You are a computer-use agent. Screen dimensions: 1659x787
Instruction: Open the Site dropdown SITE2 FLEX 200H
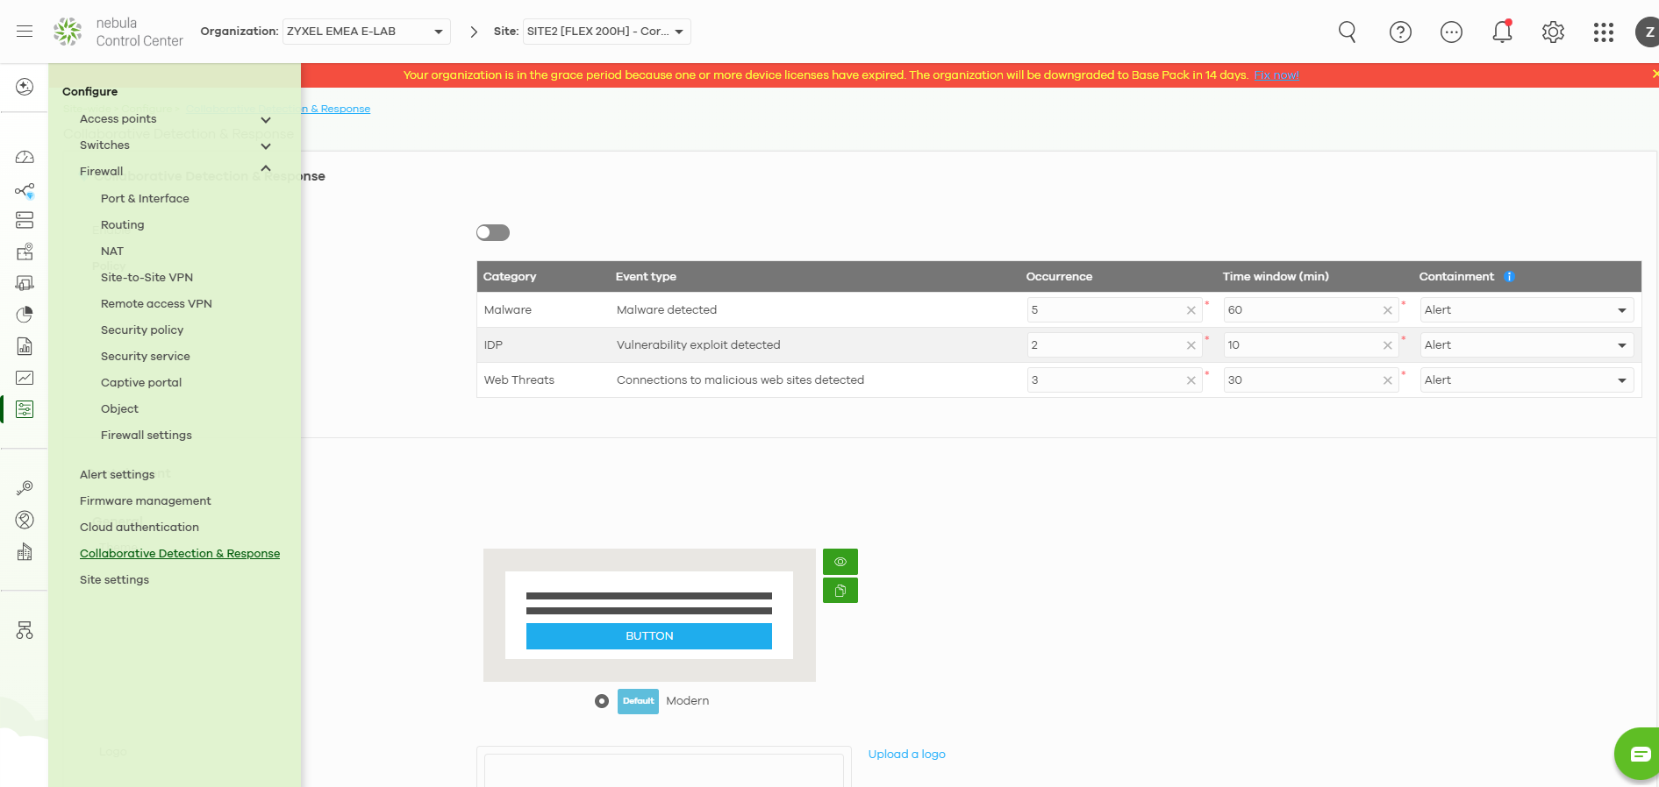pos(607,32)
